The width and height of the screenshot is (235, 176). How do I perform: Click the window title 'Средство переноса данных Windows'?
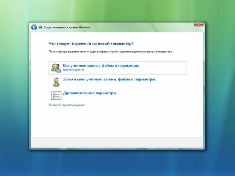click(67, 27)
